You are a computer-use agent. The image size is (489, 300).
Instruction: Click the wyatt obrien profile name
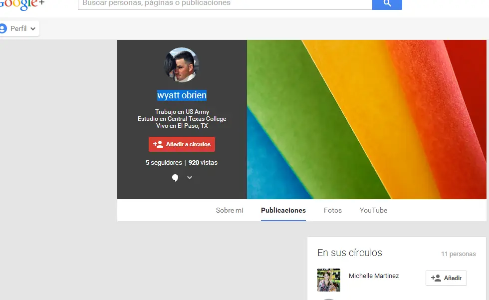(182, 95)
